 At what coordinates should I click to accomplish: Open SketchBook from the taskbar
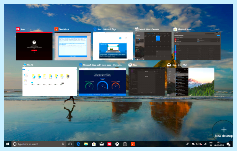coord(133,144)
